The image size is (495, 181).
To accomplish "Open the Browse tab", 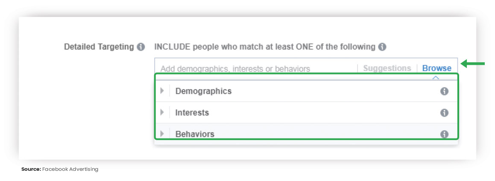I will 437,68.
